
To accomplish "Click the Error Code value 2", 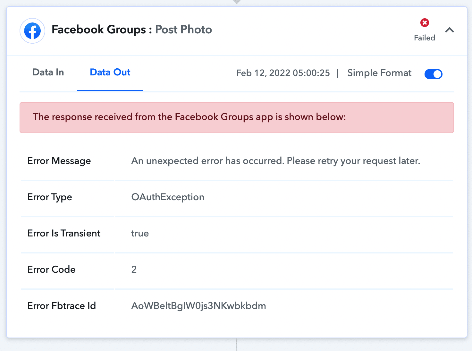I will [134, 270].
